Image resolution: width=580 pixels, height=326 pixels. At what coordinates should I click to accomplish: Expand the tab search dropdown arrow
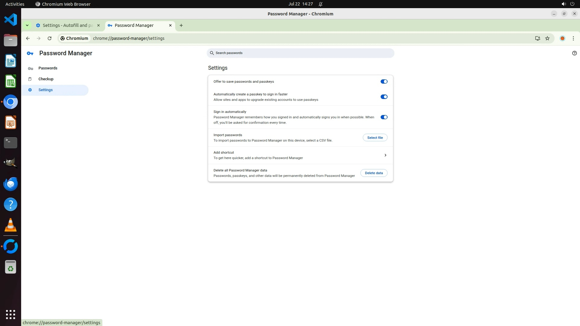pos(27,25)
